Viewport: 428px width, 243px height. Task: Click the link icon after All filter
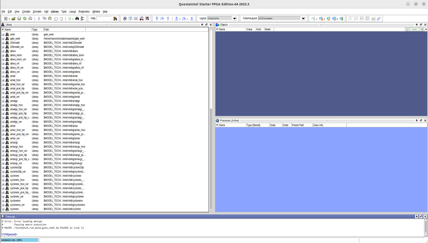379,18
